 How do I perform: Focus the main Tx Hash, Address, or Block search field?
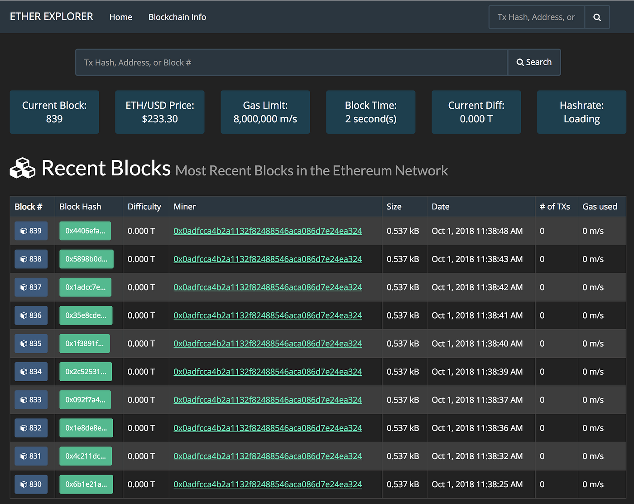pos(292,62)
